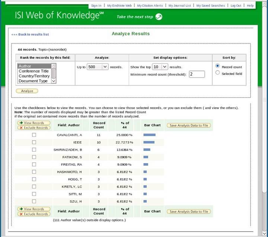Image resolution: width=268 pixels, height=237 pixels.
Task: Click the minimum record count threshold field
Action: 197,74
